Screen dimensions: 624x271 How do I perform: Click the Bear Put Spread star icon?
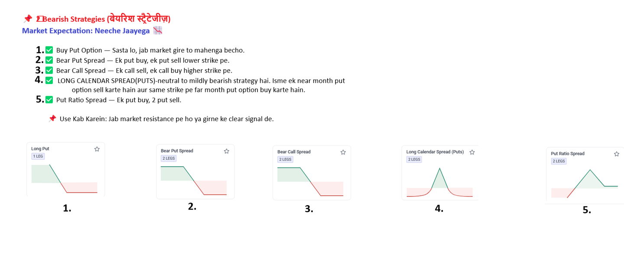[226, 151]
